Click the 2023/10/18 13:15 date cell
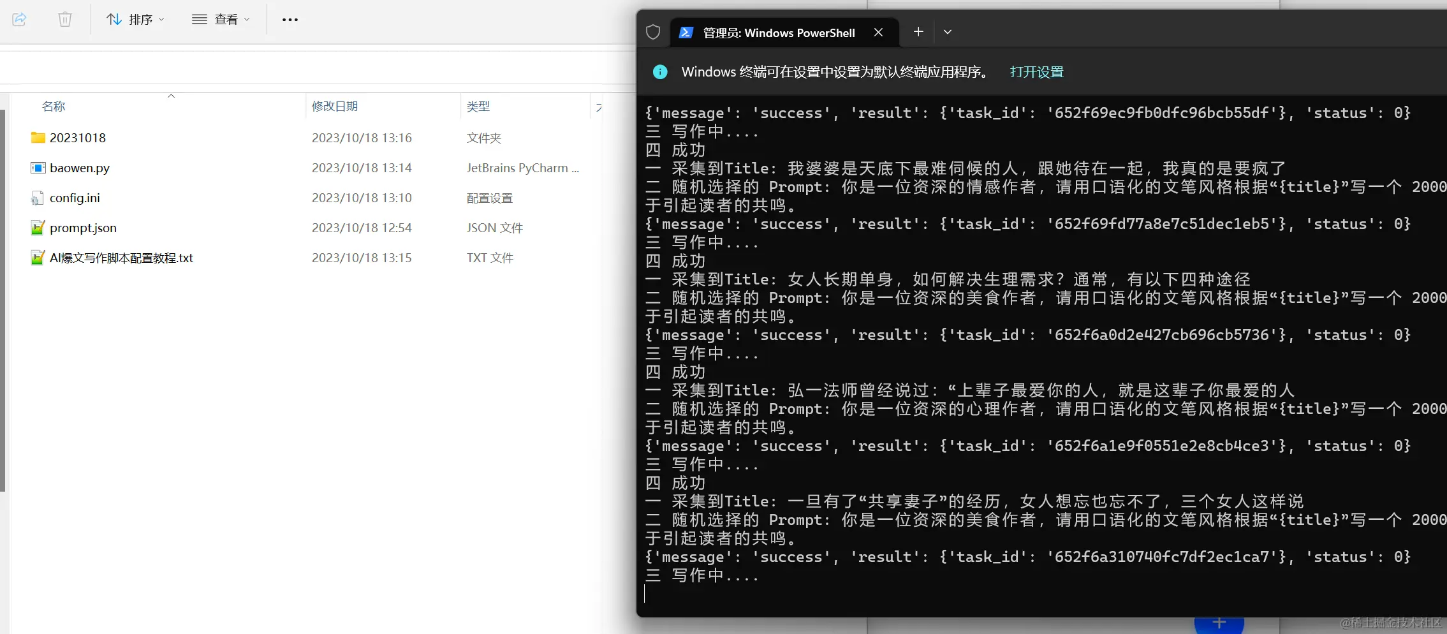1447x634 pixels. (362, 258)
